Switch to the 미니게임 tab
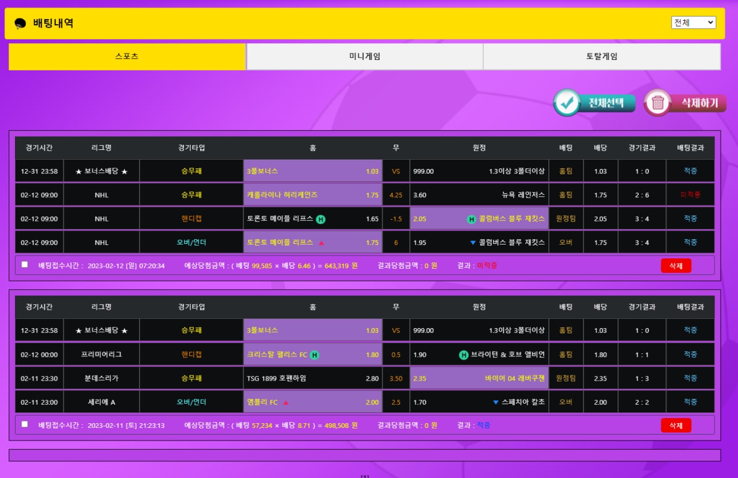738x478 pixels. [364, 57]
